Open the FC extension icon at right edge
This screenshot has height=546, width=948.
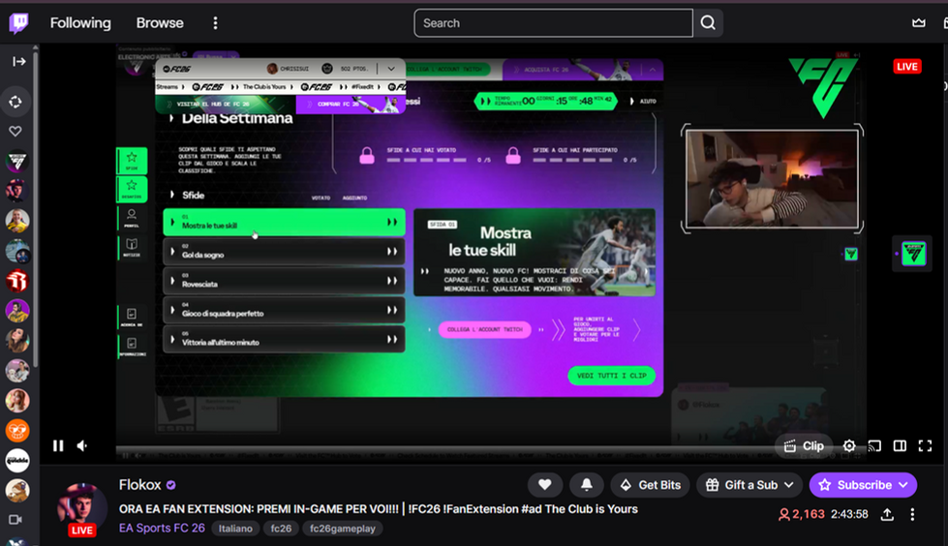pyautogui.click(x=913, y=254)
